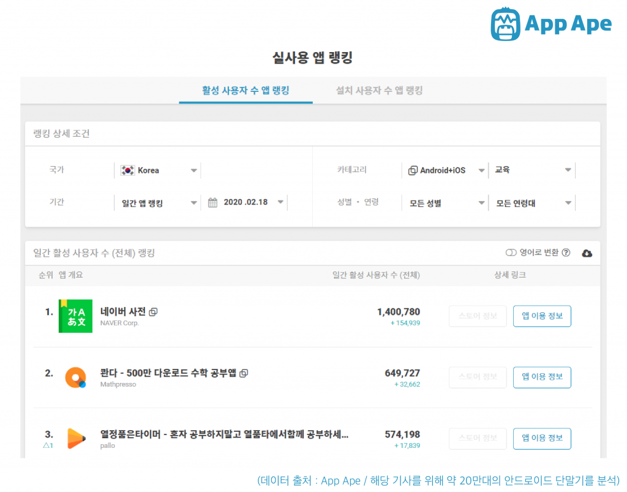Click the 649,727 user count

(x=402, y=373)
